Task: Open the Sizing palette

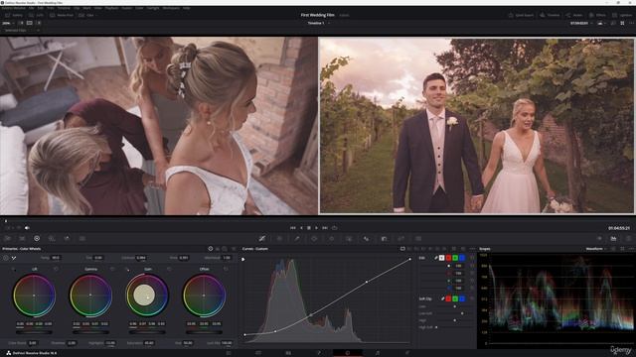Action: pyautogui.click(x=400, y=238)
